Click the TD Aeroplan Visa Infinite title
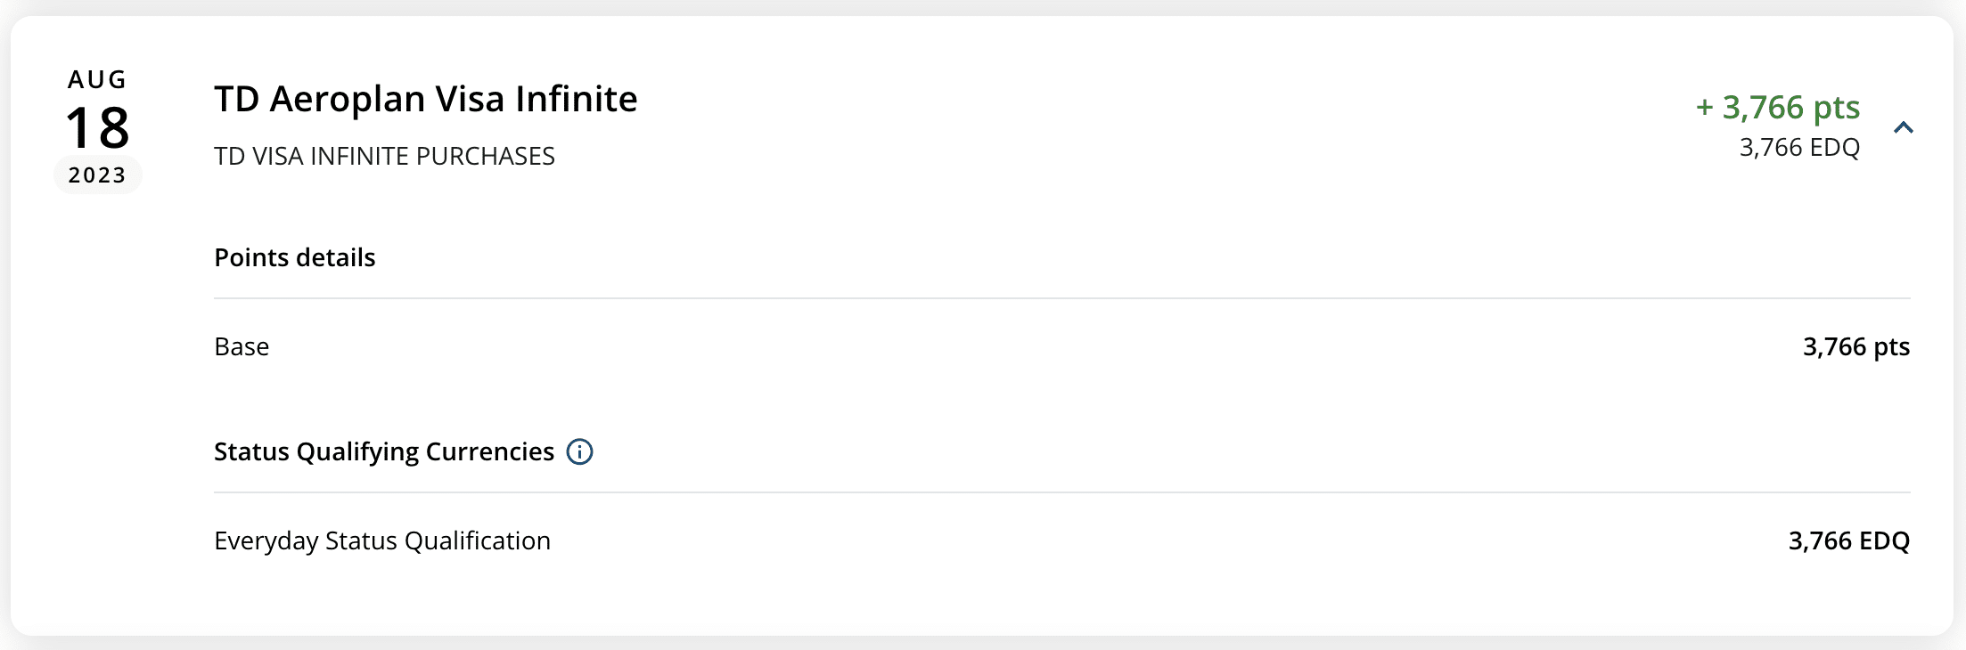 425,99
